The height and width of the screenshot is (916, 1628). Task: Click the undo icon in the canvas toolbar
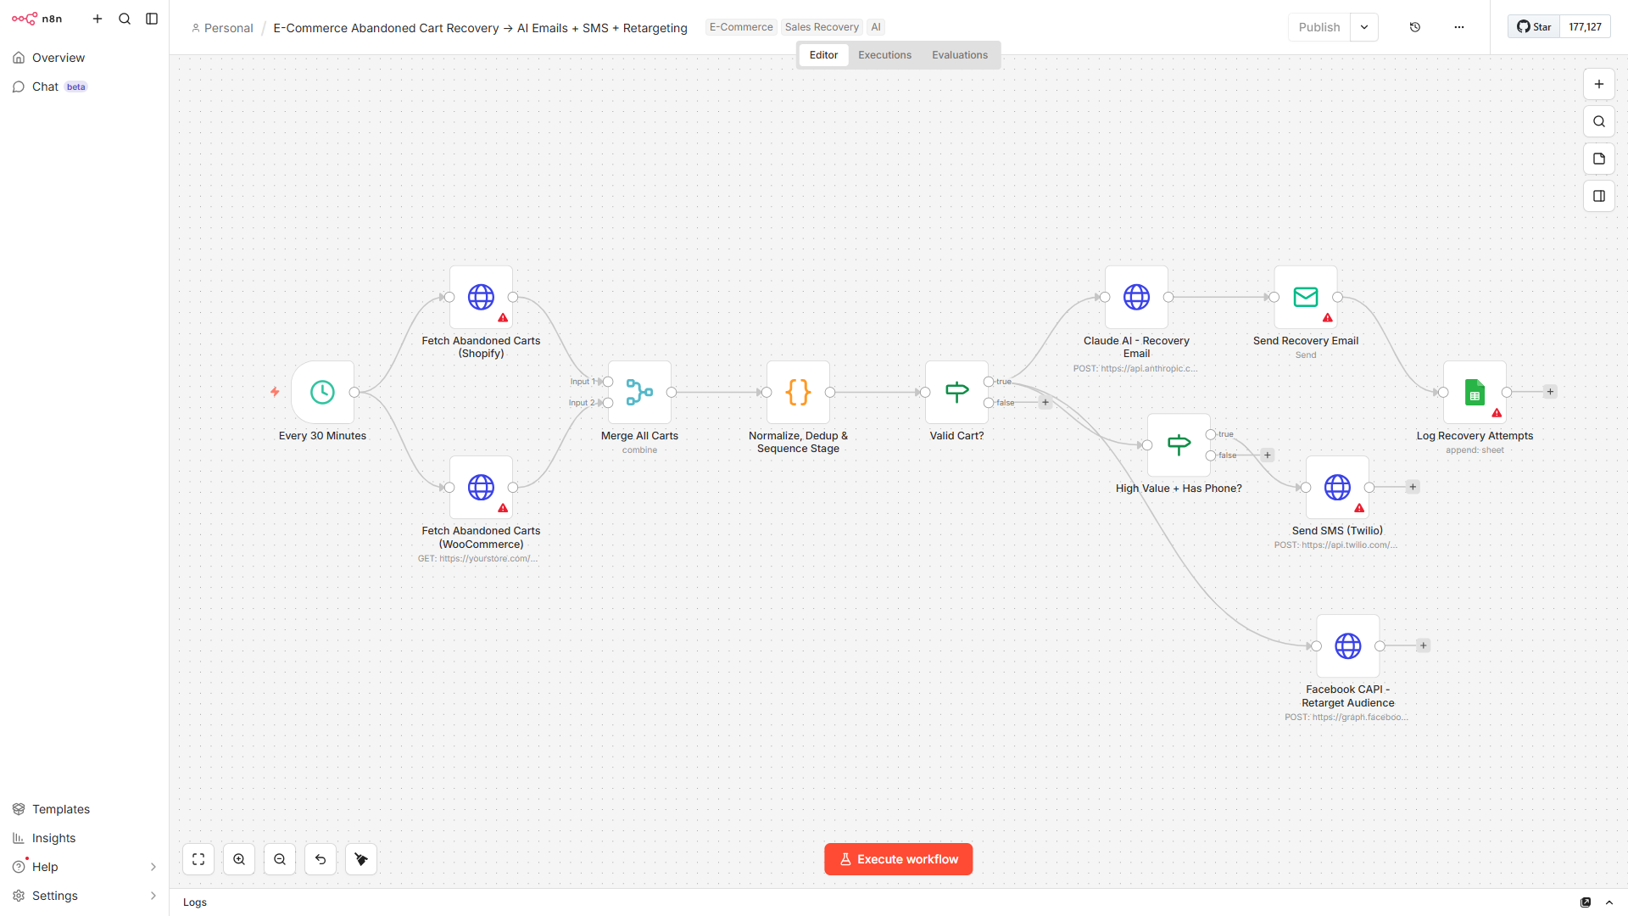click(x=320, y=858)
